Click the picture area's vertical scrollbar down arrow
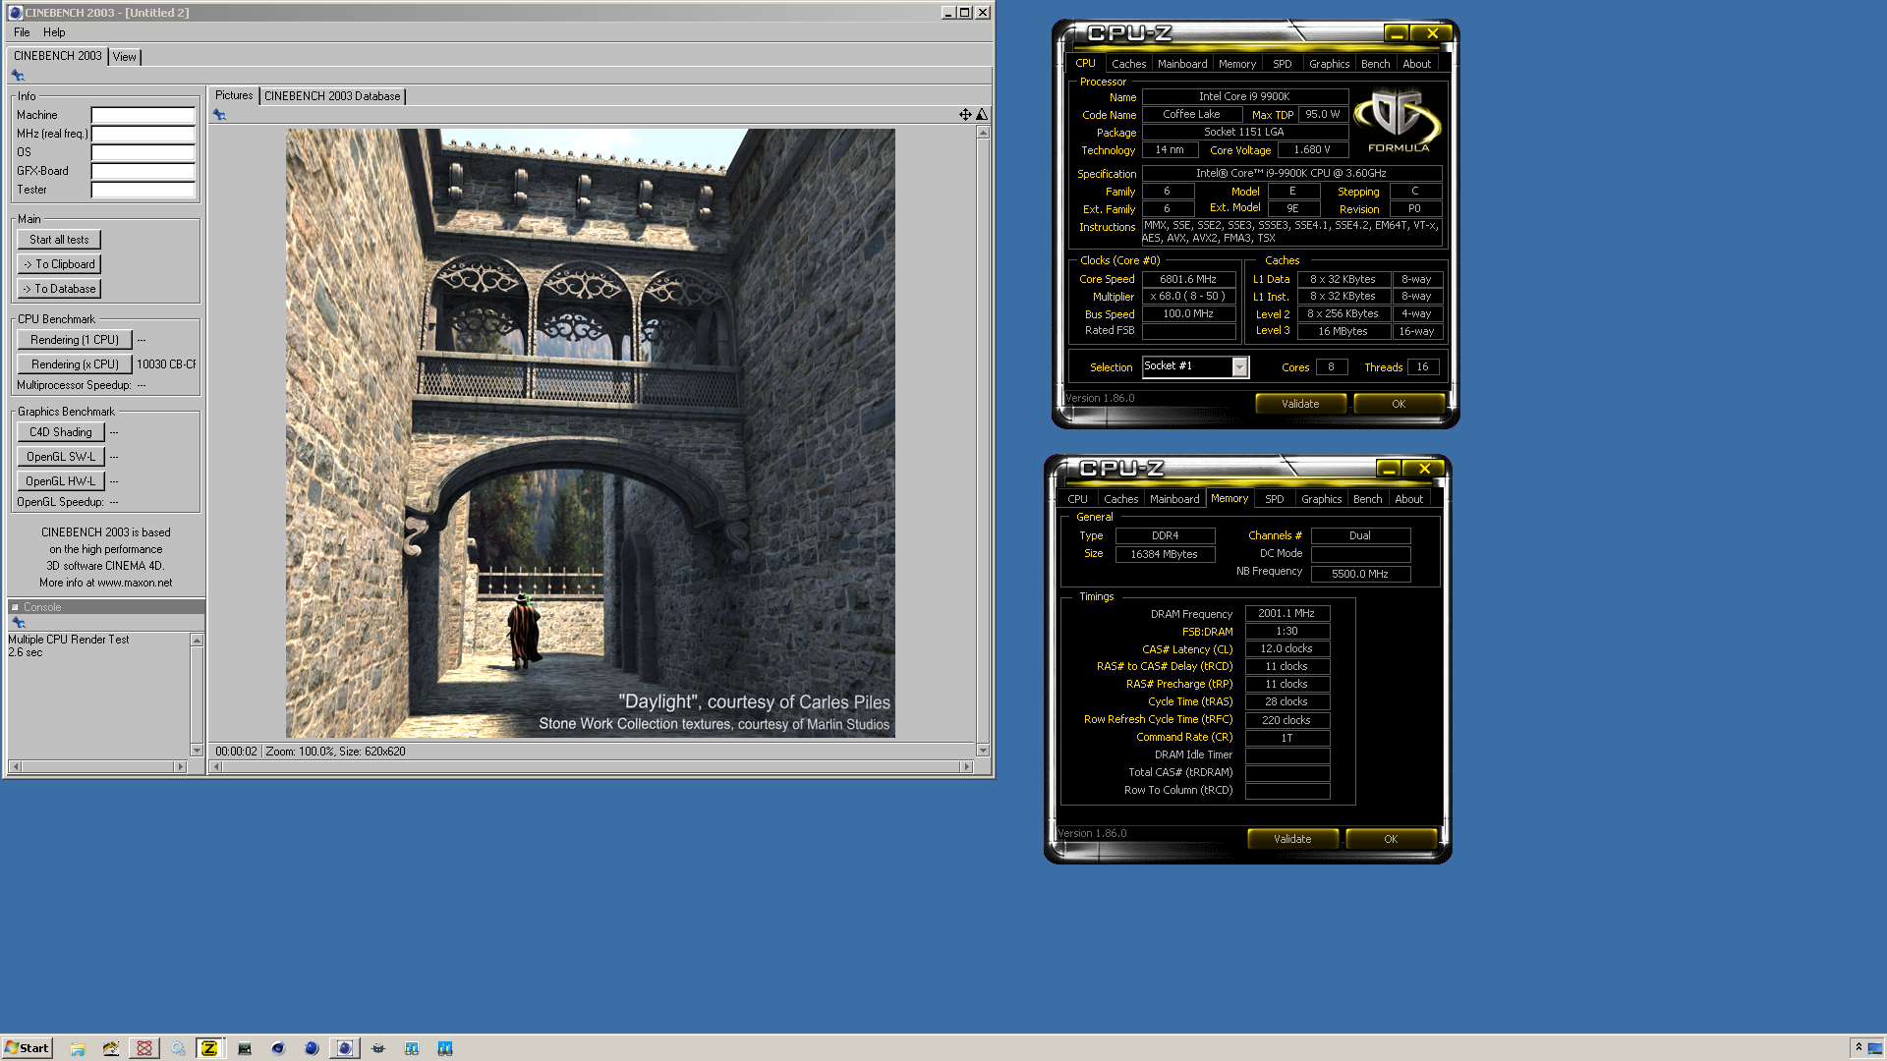 click(x=983, y=751)
